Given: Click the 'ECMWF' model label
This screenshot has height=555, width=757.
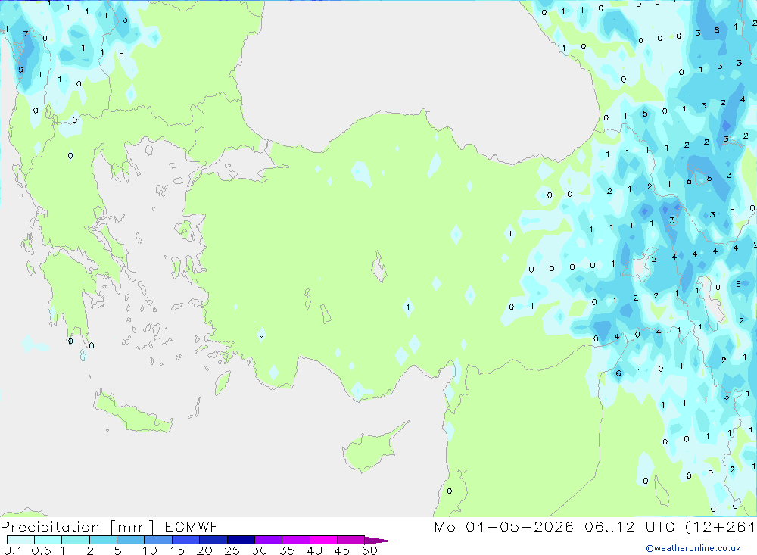Looking at the screenshot, I should 192,526.
